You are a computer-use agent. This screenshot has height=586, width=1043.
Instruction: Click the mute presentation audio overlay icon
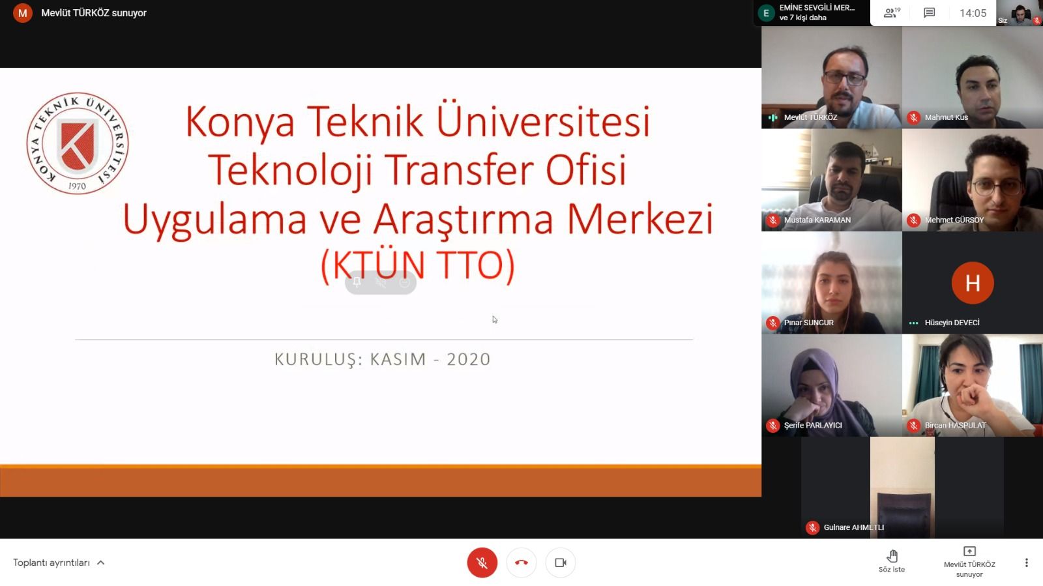click(x=381, y=282)
